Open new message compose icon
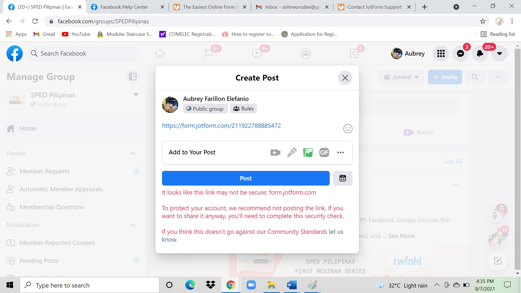 click(498, 261)
